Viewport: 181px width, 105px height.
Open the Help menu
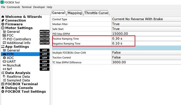point(49,7)
